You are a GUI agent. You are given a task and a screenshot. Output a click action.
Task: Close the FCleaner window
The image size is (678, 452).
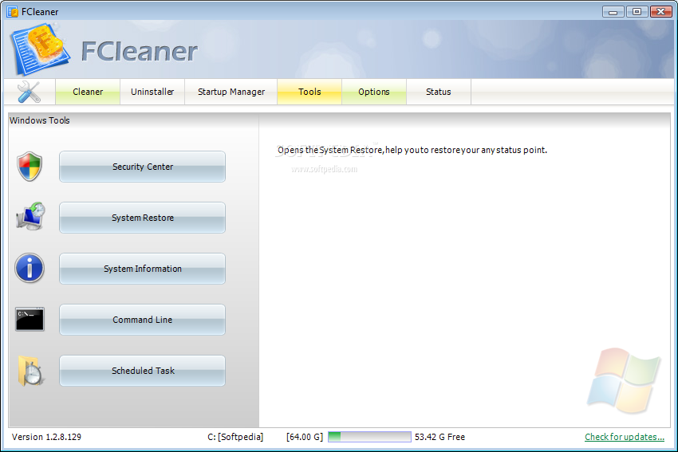(660, 12)
